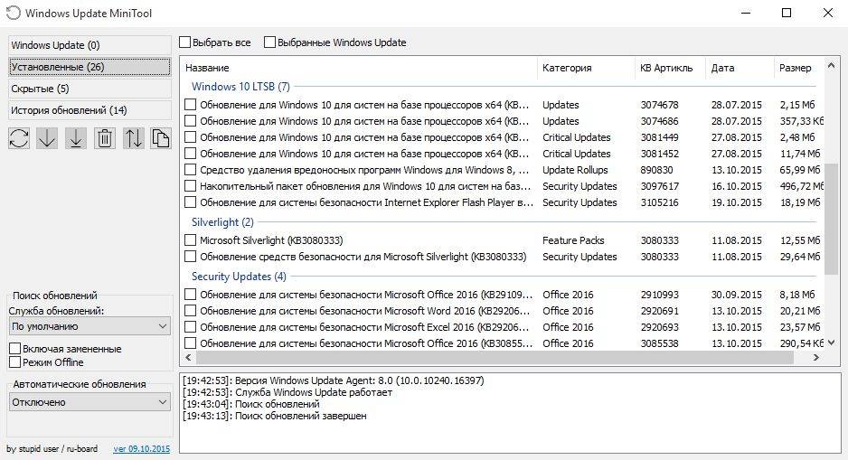Click log line Поиск обновлений завершен

(301, 417)
